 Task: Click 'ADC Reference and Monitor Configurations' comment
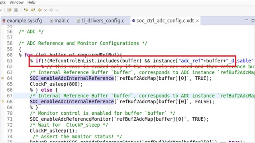[83, 43]
